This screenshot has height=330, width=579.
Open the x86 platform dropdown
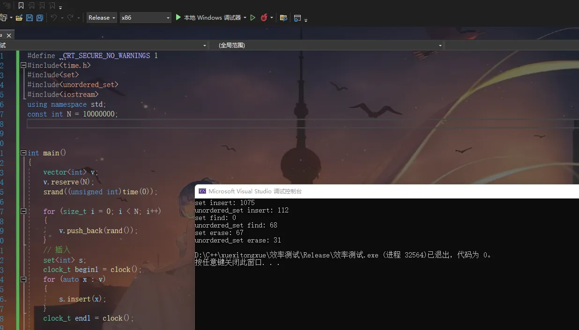point(146,18)
